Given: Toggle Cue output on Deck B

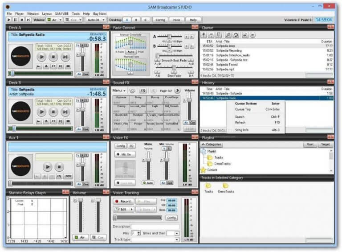Looking at the screenshot, I should point(85,129).
